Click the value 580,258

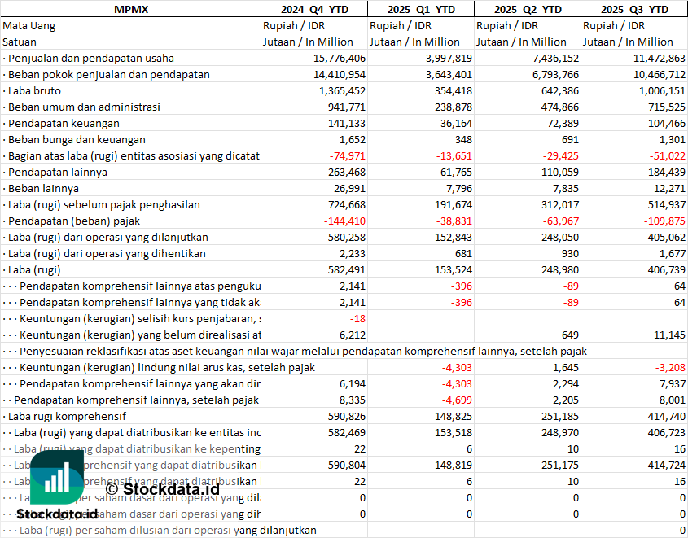pyautogui.click(x=347, y=237)
